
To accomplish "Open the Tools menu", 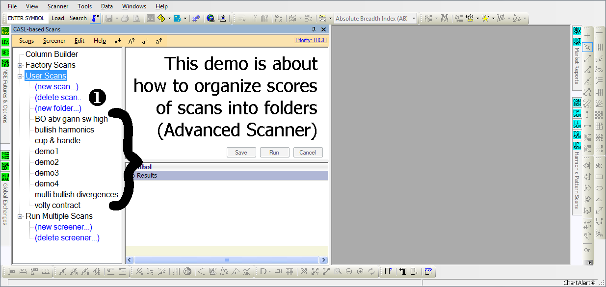I will (84, 6).
